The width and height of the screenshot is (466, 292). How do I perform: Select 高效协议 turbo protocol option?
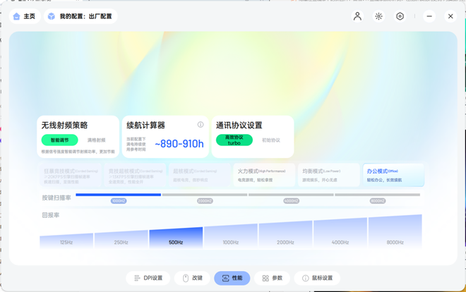(234, 140)
